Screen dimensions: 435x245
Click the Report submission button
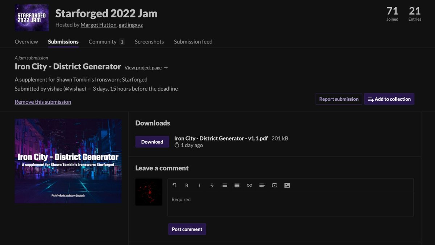click(x=339, y=99)
